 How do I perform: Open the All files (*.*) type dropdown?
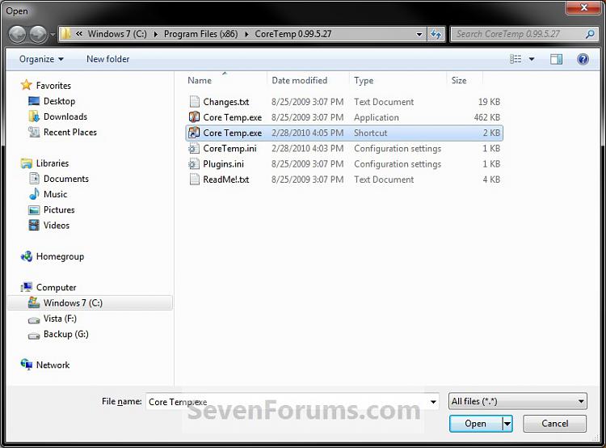point(517,401)
